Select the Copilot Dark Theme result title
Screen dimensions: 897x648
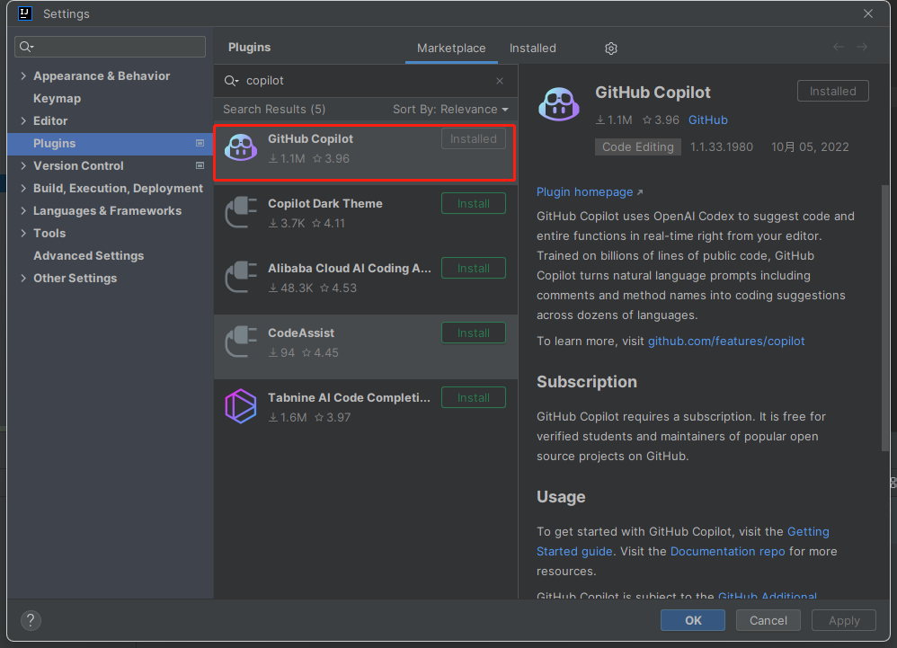click(x=325, y=204)
